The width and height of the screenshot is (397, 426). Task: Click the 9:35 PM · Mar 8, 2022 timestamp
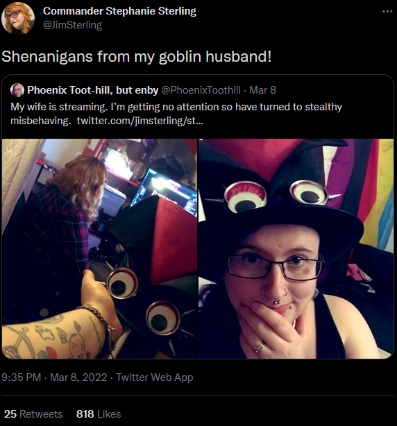coord(54,377)
